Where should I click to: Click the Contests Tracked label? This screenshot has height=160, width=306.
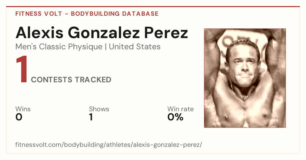71,80
